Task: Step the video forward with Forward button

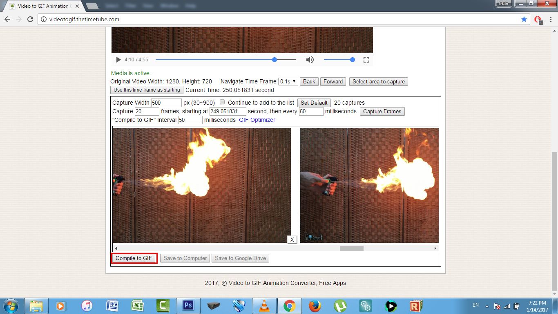Action: point(333,81)
